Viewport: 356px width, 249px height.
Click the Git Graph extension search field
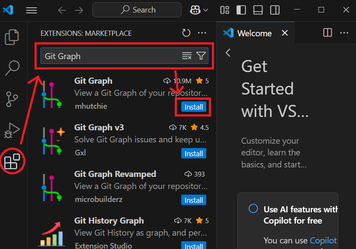pyautogui.click(x=124, y=56)
